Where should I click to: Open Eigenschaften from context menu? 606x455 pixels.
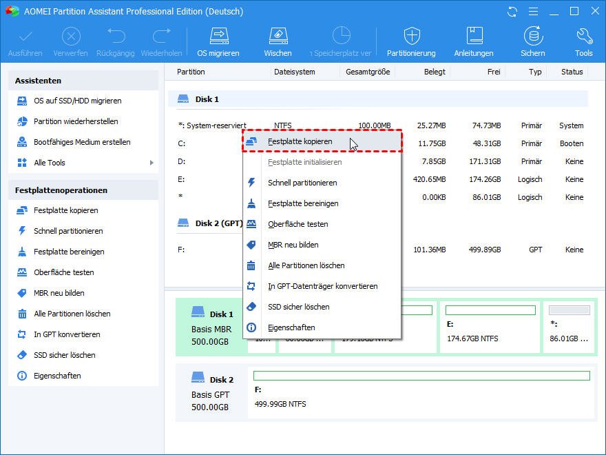[x=322, y=327]
